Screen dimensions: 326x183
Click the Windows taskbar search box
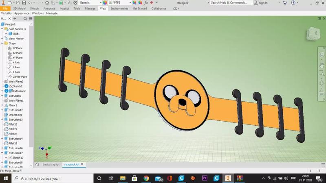tap(53, 178)
